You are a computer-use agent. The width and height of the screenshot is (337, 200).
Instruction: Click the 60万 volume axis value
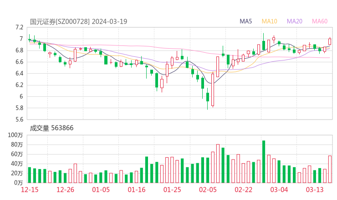pyautogui.click(x=17, y=154)
